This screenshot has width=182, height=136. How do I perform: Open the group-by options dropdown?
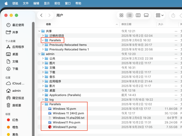(160, 15)
